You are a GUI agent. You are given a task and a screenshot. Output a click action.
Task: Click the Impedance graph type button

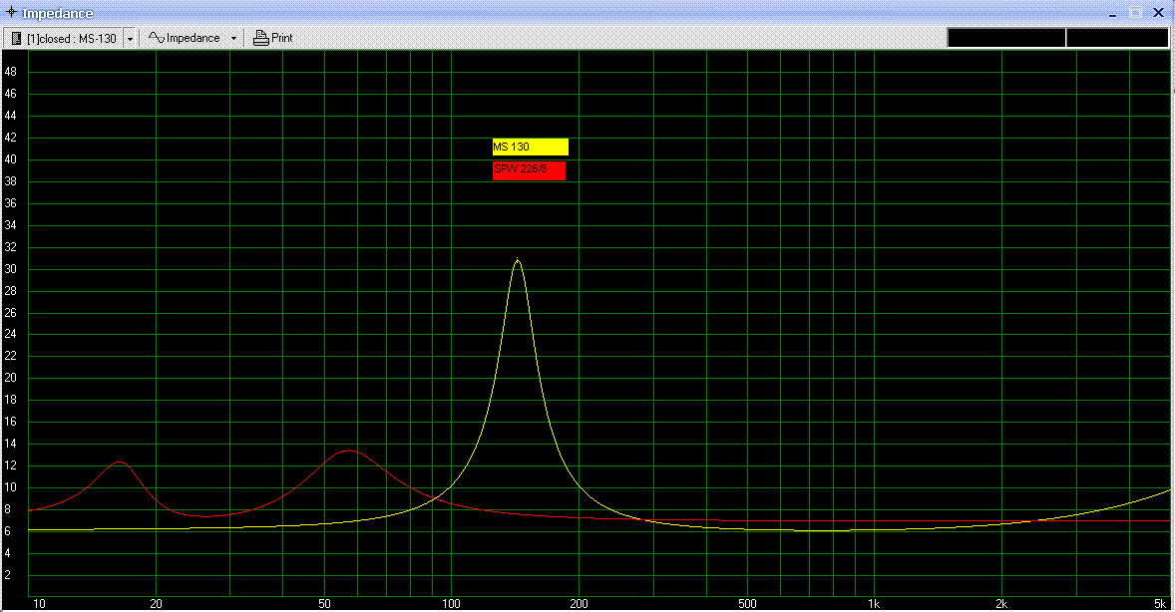pos(185,38)
